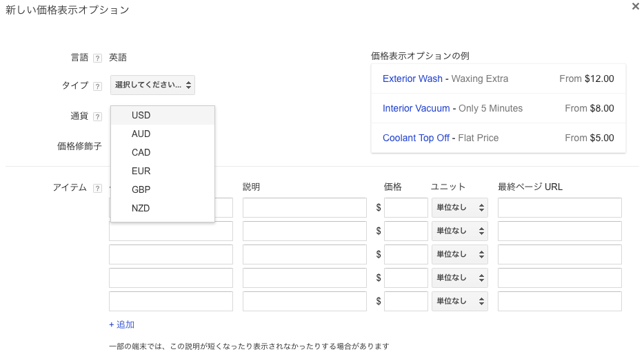Select USD from currency list
This screenshot has height=354, width=644.
click(163, 115)
